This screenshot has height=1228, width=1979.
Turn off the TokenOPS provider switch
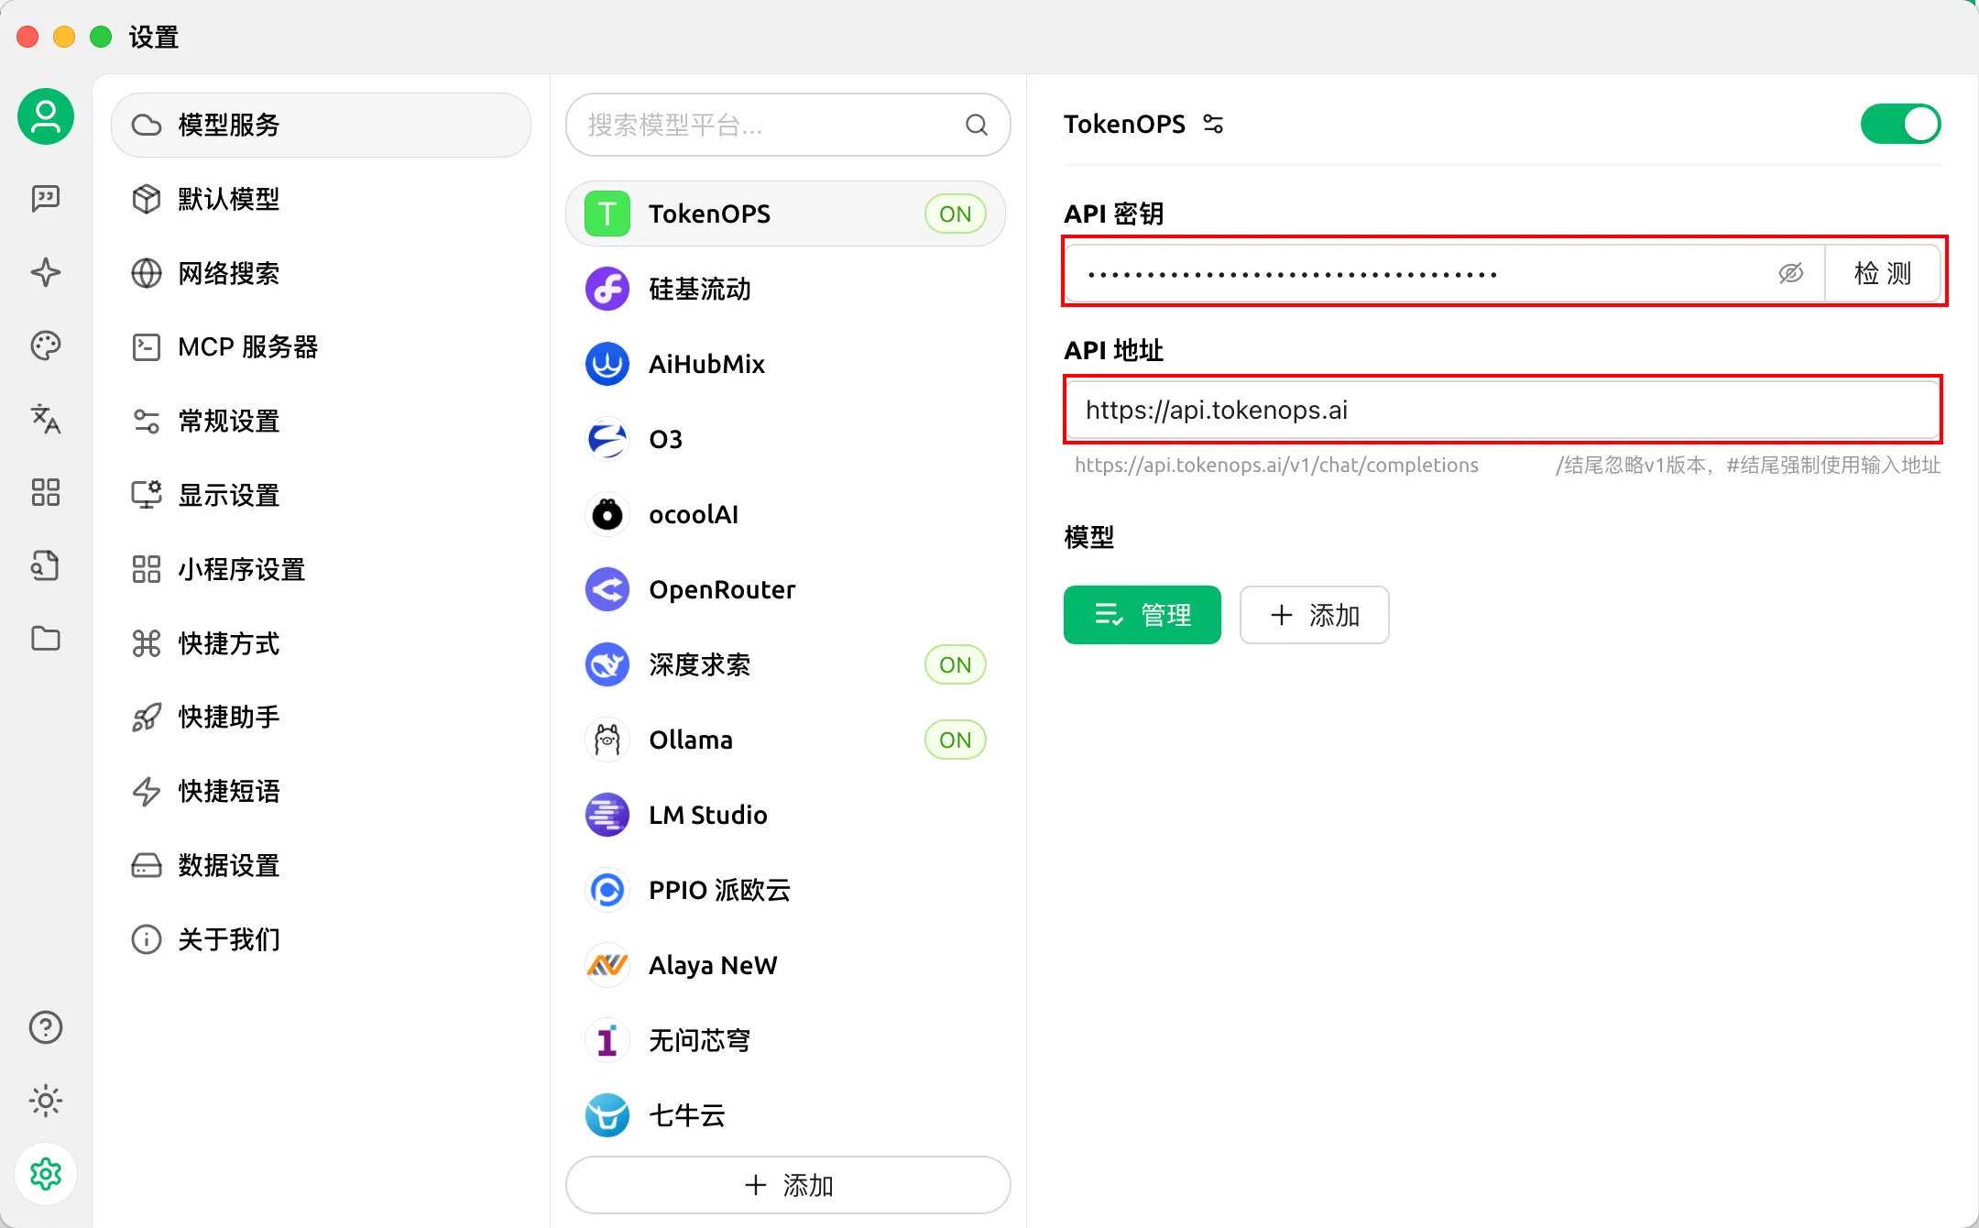[x=1899, y=124]
